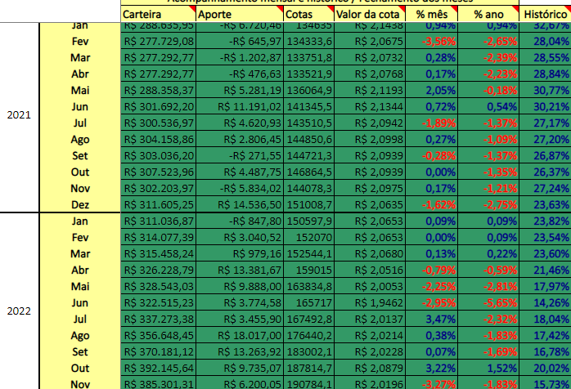Select the 2021 year cell
Image resolution: width=571 pixels, height=389 pixels.
[19, 115]
